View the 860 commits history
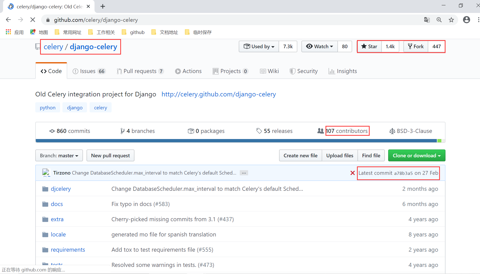This screenshot has height=274, width=480. coord(70,131)
